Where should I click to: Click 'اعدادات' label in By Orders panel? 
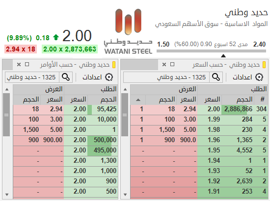coord(92,77)
